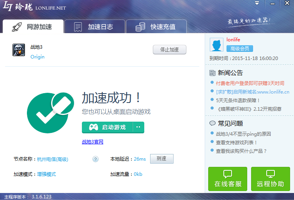Screen dimensions: 294x200
Task: Open the title bar dropdown menu arrow
Action: pyautogui.click(x=257, y=3)
